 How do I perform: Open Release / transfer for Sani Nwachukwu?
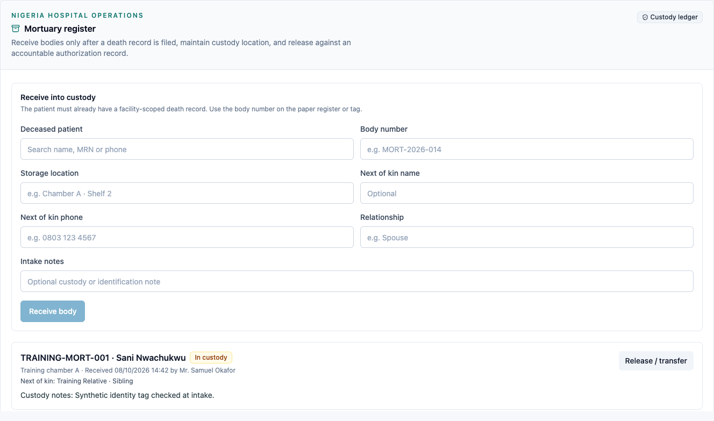[x=656, y=361]
